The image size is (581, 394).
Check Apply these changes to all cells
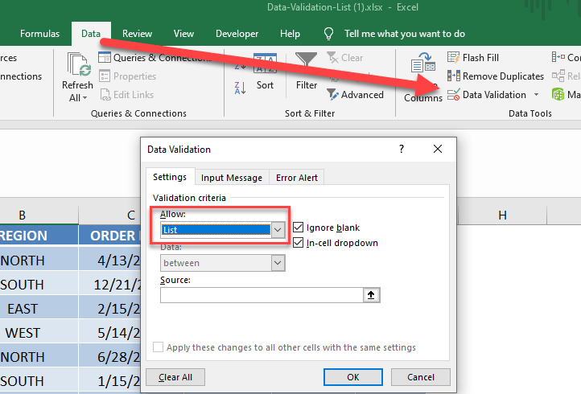[x=159, y=347]
